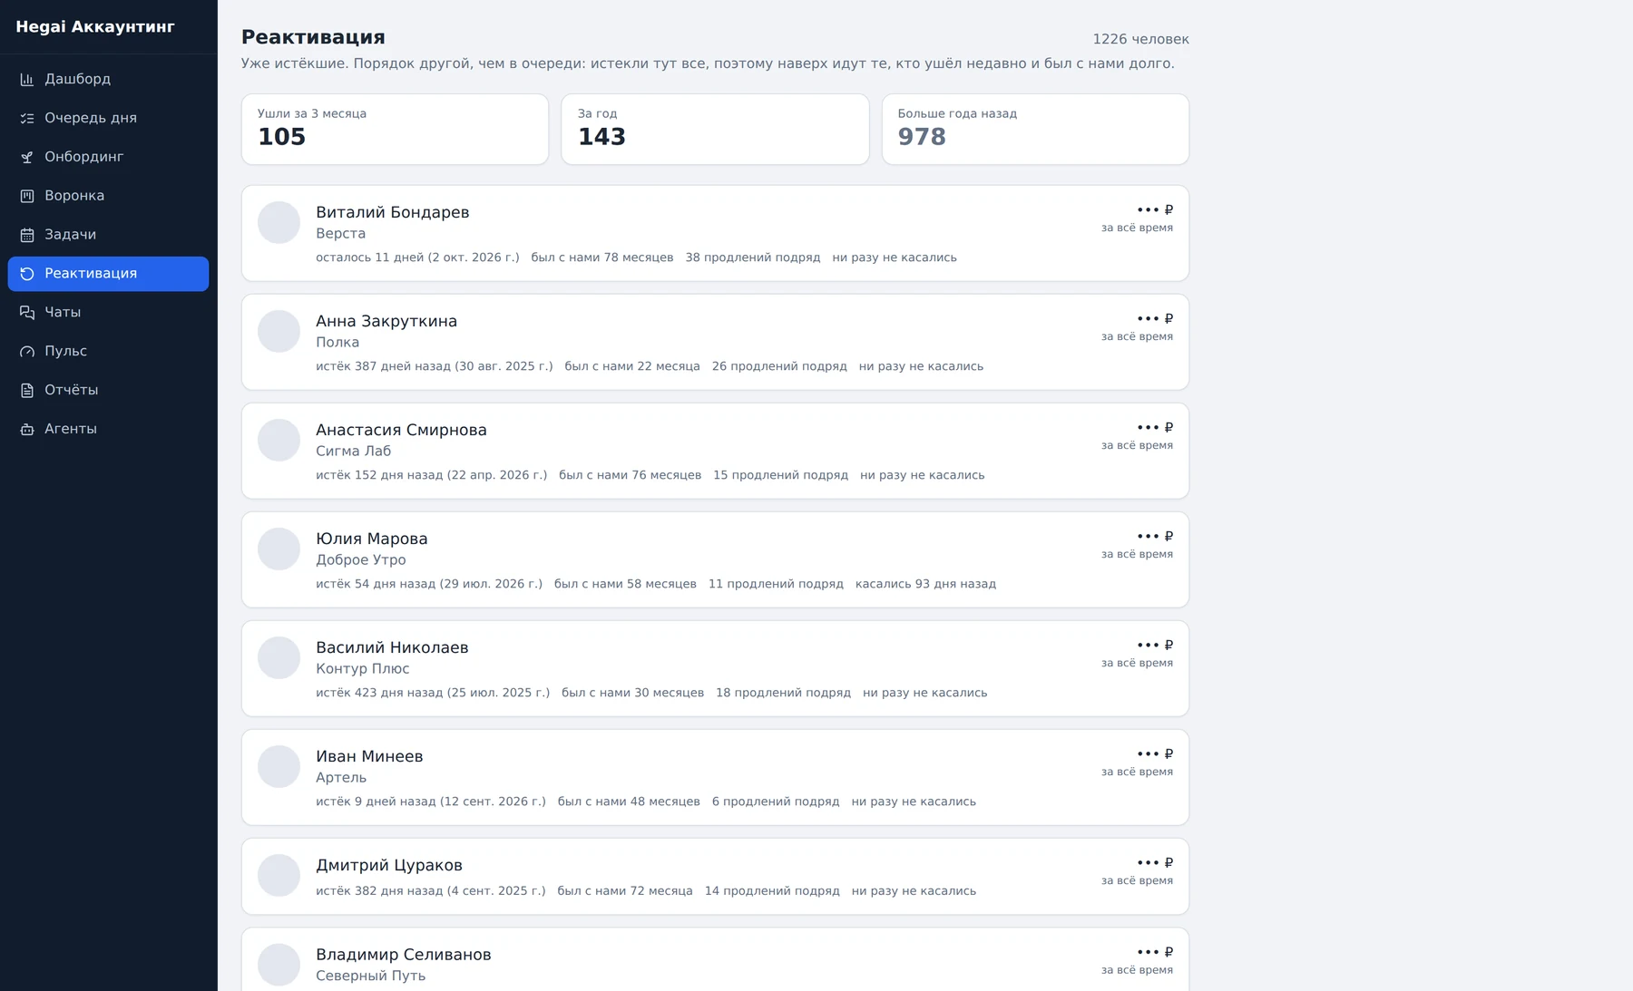This screenshot has height=991, width=1633.
Task: Open Дашборд in the sidebar
Action: (108, 80)
